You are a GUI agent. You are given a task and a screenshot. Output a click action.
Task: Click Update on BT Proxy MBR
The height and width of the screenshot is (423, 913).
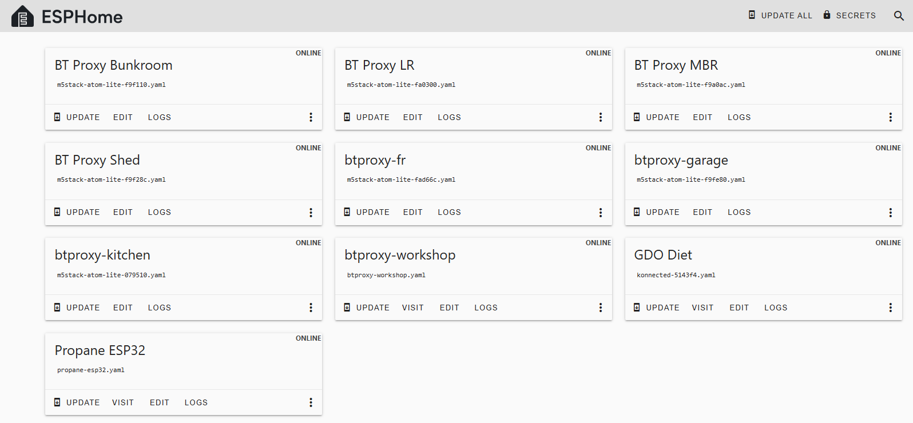pos(657,117)
